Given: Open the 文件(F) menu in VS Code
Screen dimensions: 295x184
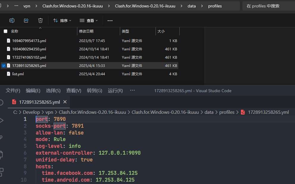Looking at the screenshot, I should (13, 91).
